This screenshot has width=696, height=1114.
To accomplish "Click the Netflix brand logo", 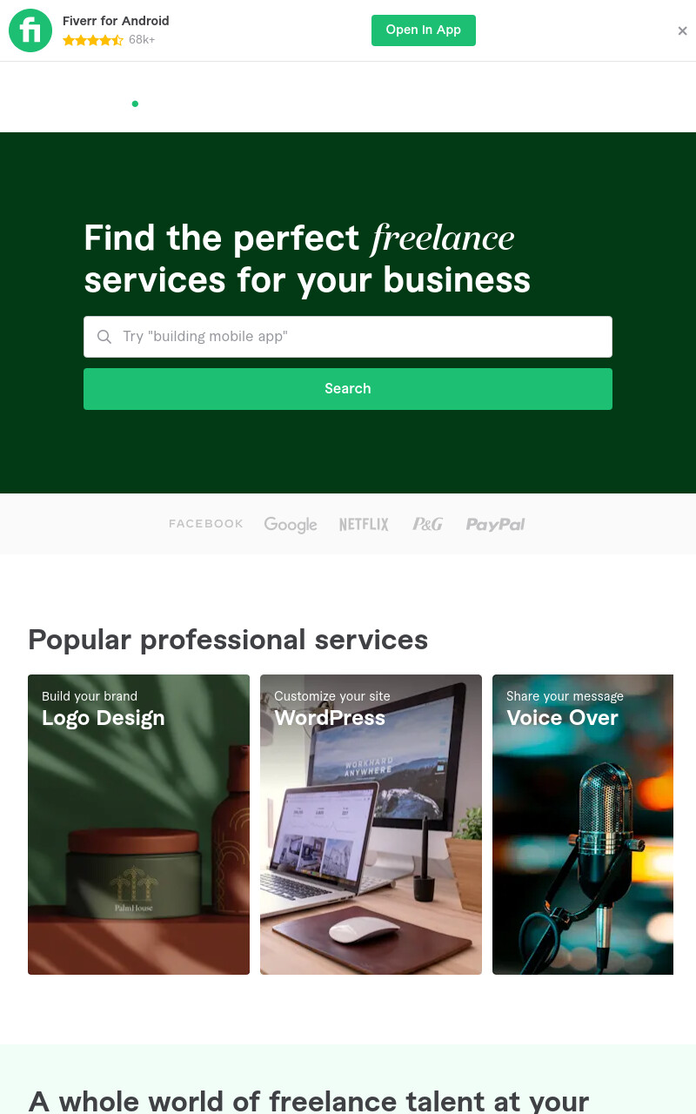I will 364,525.
